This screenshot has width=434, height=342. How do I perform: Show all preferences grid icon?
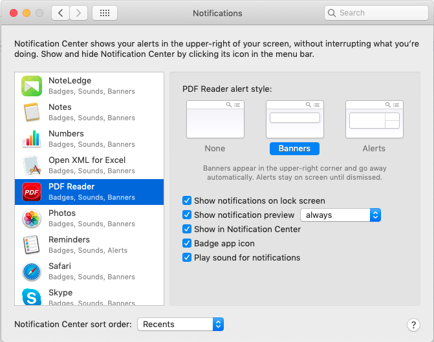[105, 13]
